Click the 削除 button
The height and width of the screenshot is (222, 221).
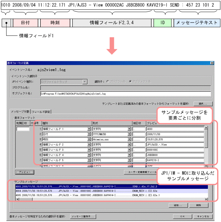coord(199,205)
